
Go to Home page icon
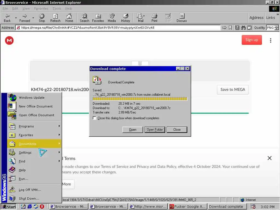[x=69, y=18]
